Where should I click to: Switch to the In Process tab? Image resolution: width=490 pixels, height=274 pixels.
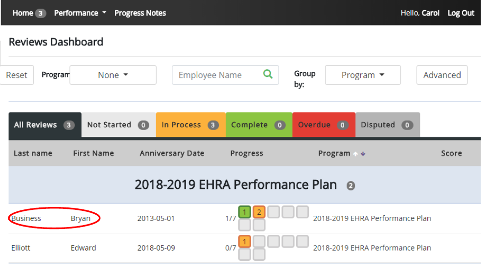pos(190,125)
